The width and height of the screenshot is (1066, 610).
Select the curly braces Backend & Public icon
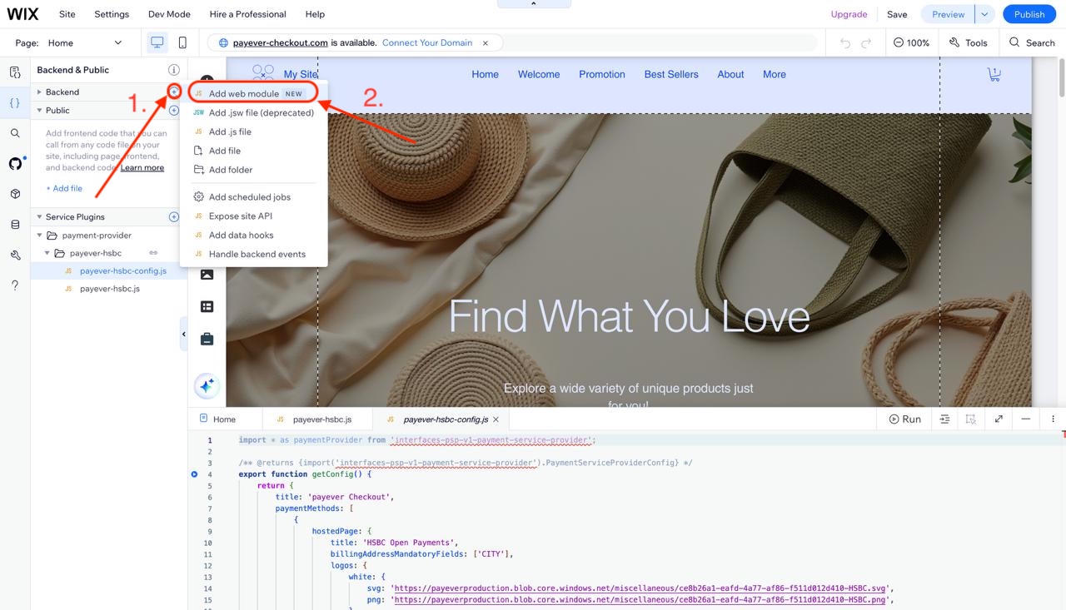tap(15, 103)
